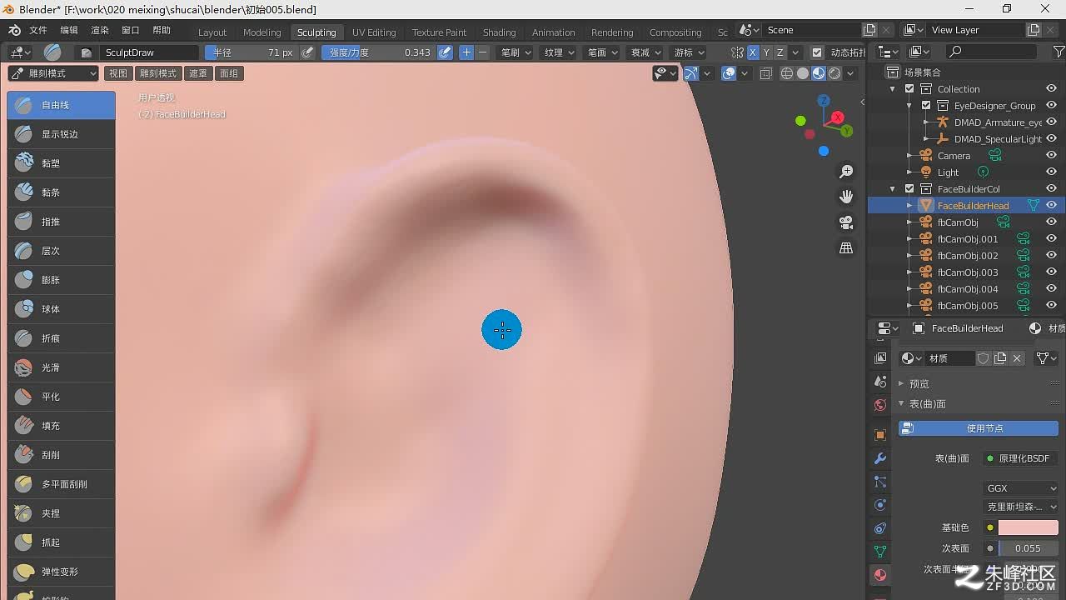Viewport: 1066px width, 600px height.
Task: Switch to the UV Editing workspace tab
Action: tap(374, 32)
